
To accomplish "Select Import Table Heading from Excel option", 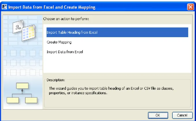I will [117, 32].
